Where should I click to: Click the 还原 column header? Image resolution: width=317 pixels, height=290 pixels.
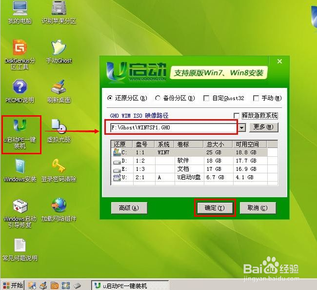(122, 145)
